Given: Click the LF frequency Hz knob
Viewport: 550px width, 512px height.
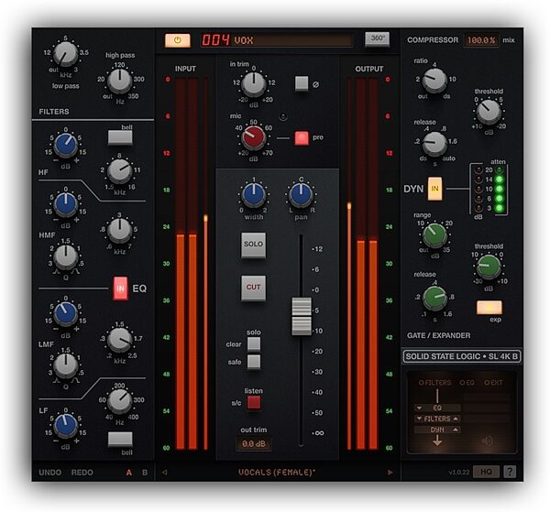Looking at the screenshot, I should coord(119,401).
